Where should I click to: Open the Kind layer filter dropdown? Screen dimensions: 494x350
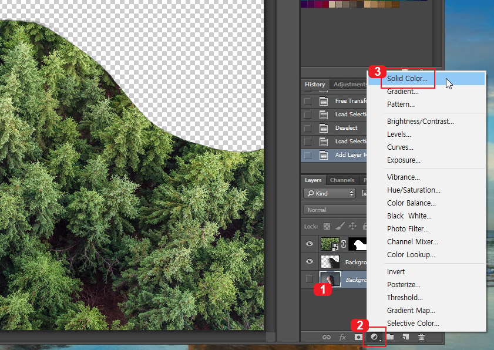click(330, 193)
